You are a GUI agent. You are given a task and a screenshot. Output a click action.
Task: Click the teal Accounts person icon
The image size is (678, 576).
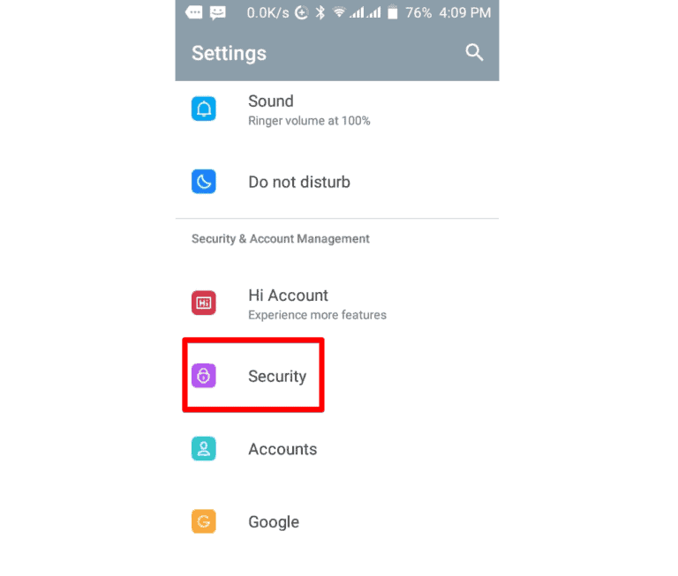coord(204,448)
